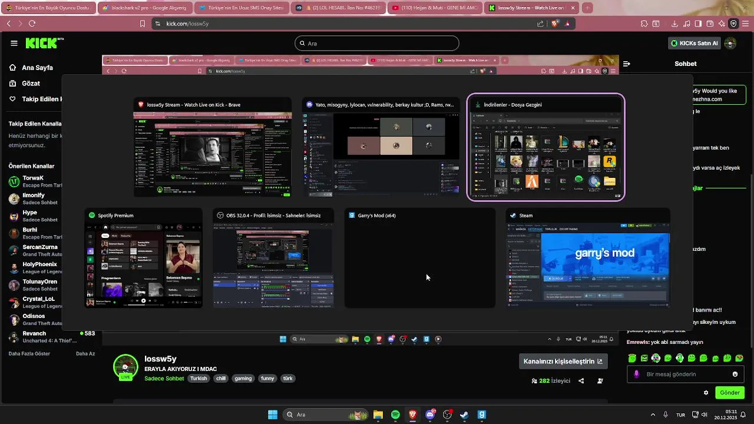The image size is (754, 424).
Task: Open Takip Edilen section in sidebar
Action: click(x=34, y=99)
